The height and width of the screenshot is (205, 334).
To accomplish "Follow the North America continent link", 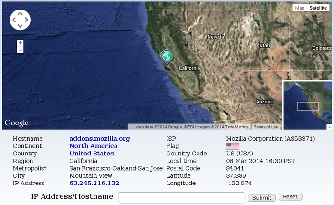I will 94,146.
